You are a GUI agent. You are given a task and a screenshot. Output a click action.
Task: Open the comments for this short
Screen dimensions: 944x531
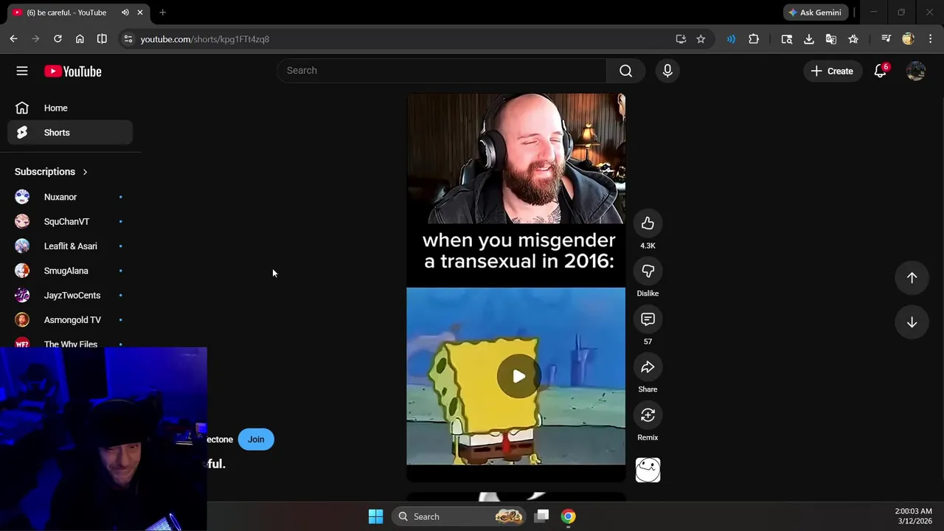pos(648,319)
